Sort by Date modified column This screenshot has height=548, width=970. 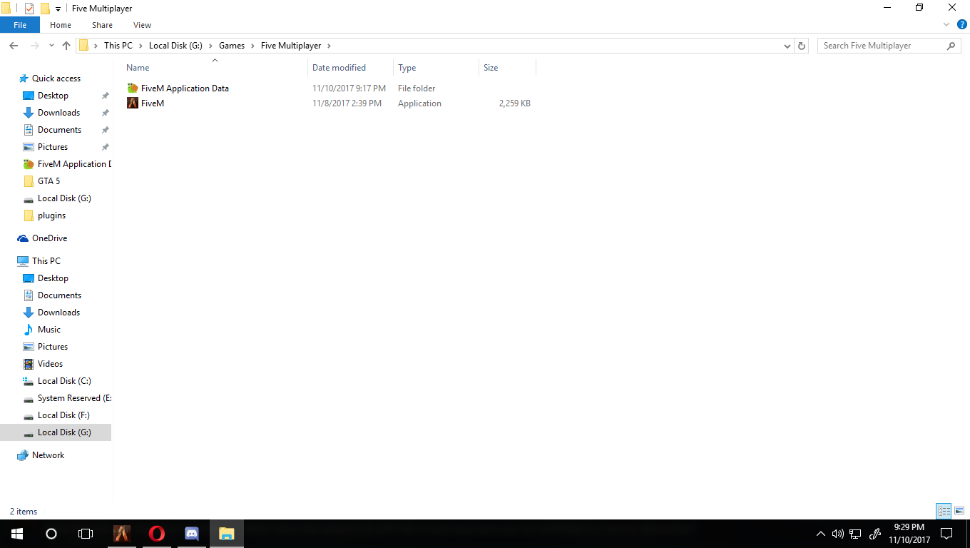pos(339,68)
